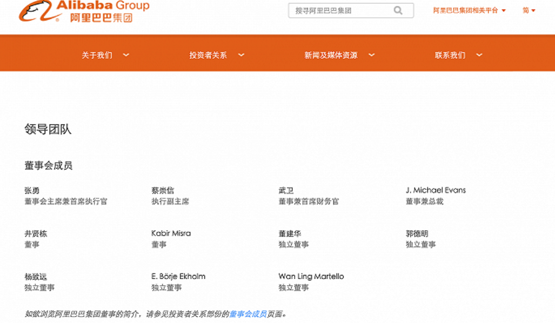The height and width of the screenshot is (323, 555).
Task: Click title 执行副主席
Action: (x=170, y=201)
